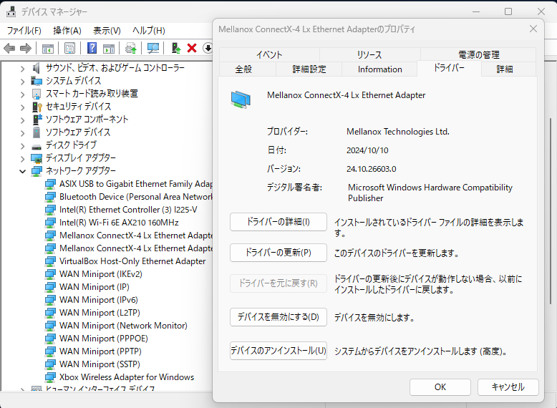Click the update driver software toolbar icon
This screenshot has height=408, width=557.
[131, 48]
